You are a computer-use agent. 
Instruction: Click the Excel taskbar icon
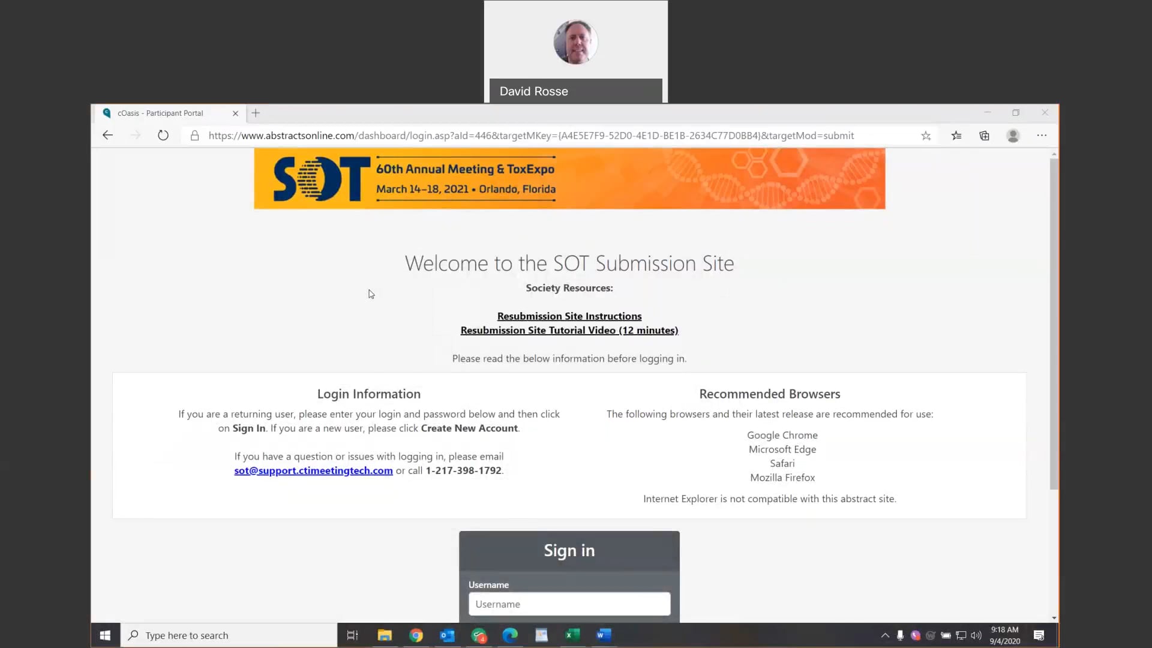coord(573,635)
